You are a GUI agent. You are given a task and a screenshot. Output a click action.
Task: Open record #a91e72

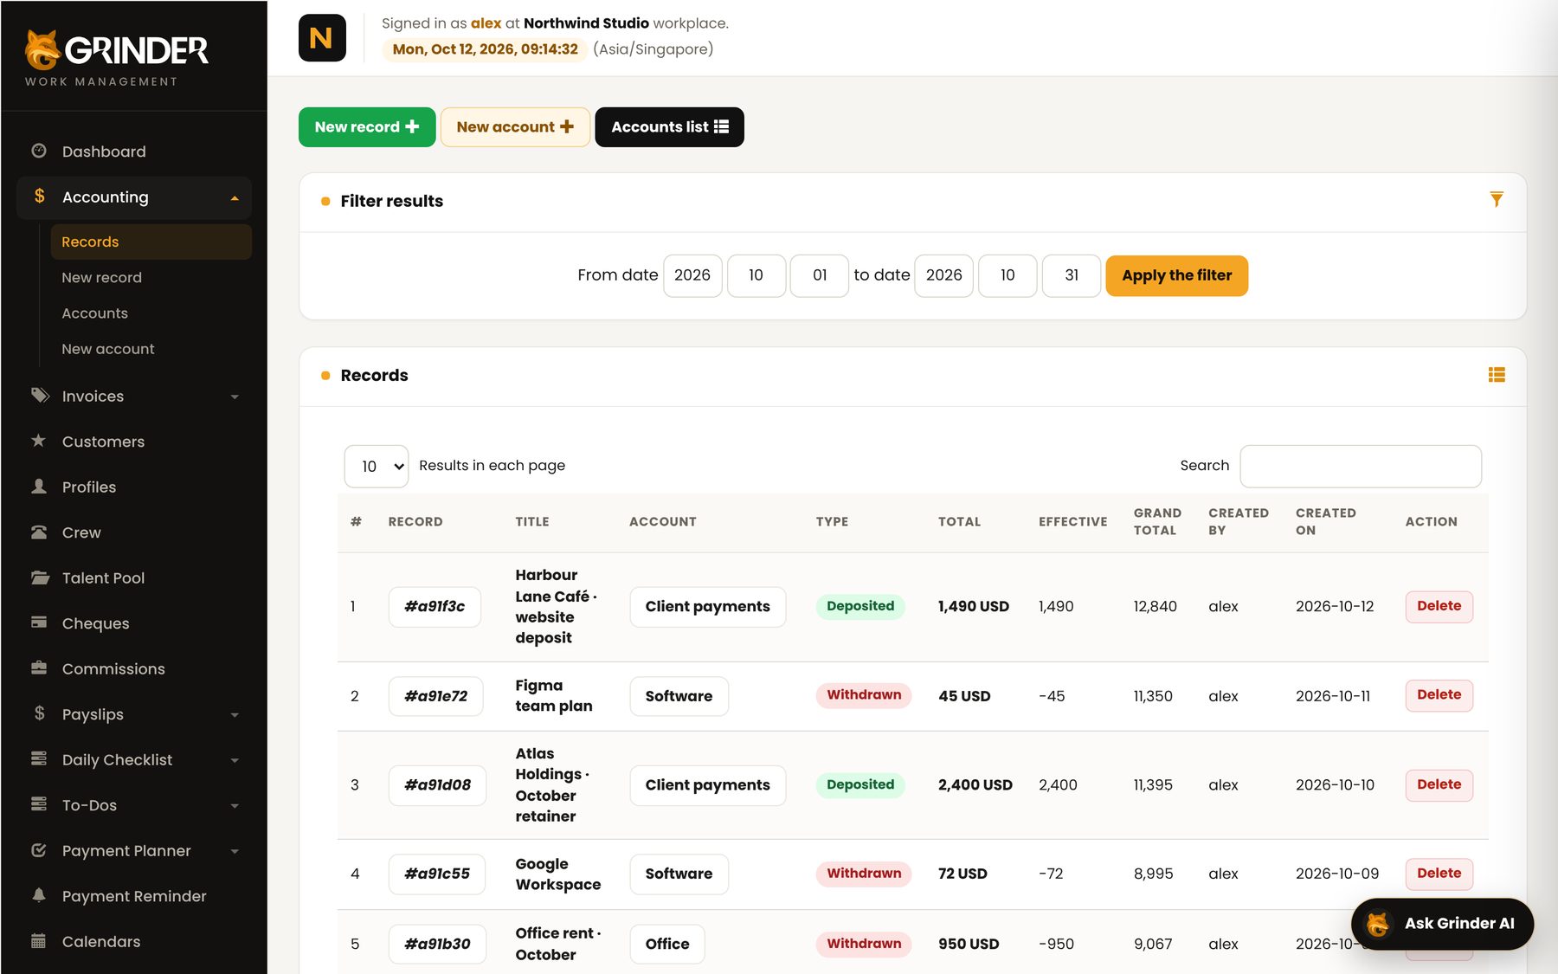point(435,696)
